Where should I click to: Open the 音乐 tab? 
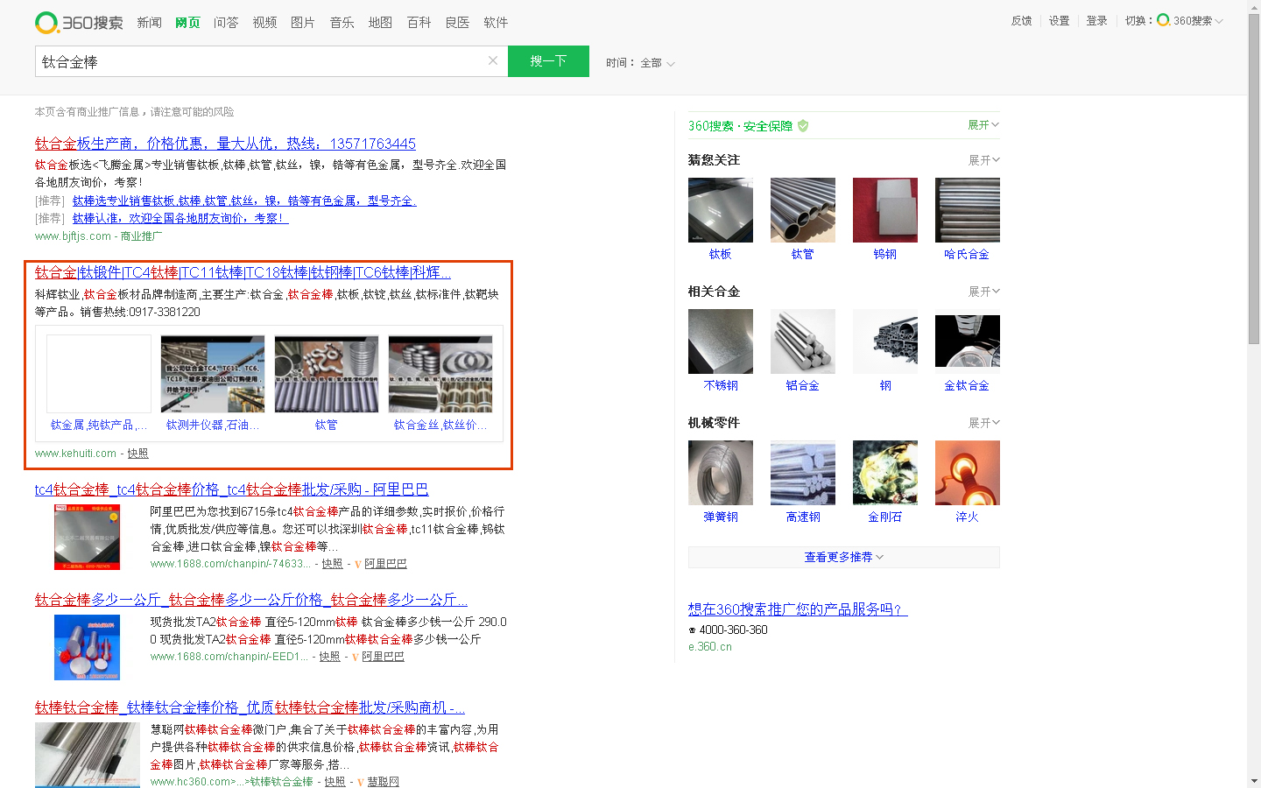(342, 23)
